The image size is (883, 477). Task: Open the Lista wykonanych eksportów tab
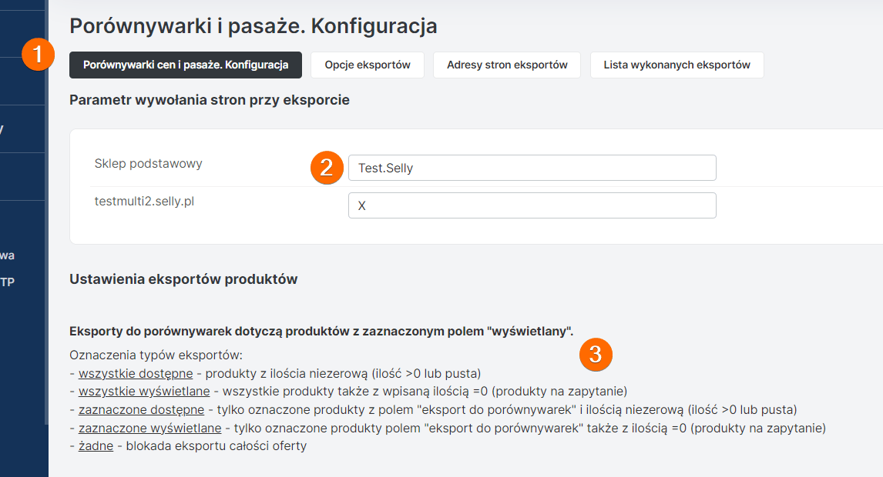tap(677, 65)
